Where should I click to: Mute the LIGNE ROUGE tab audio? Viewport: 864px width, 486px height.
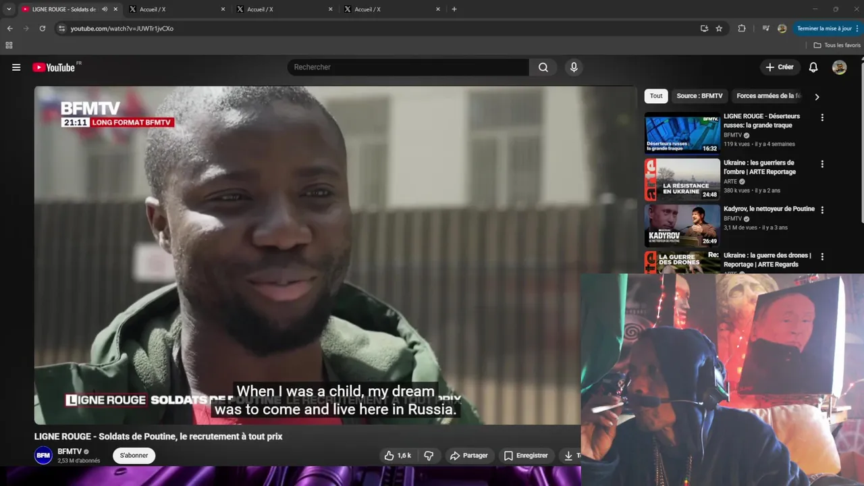105,9
